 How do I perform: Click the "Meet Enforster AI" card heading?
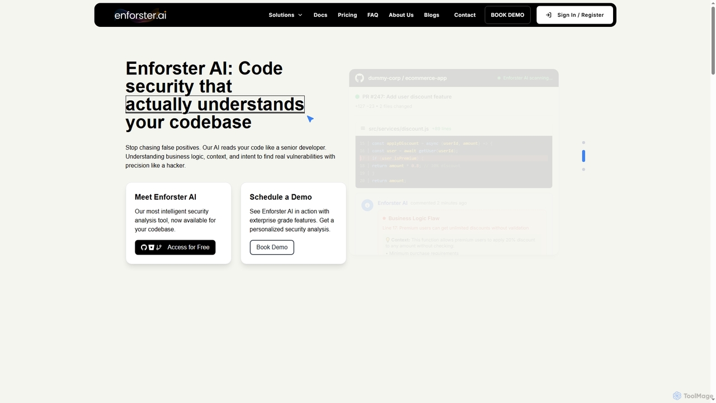(166, 197)
